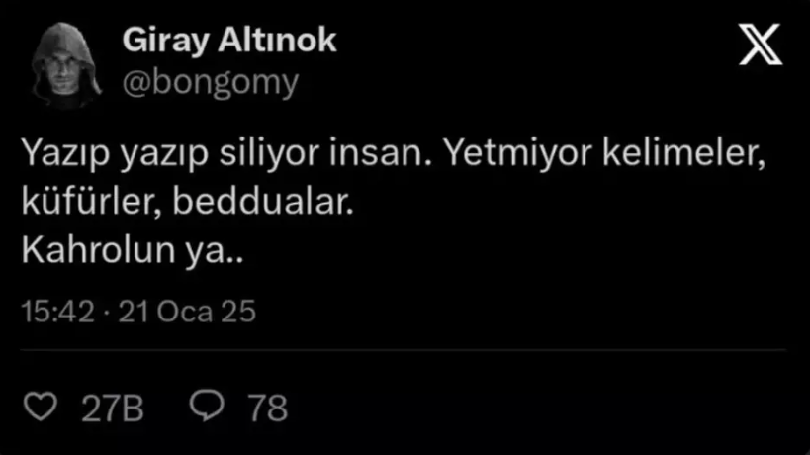View the 78 replies count
This screenshot has width=810, height=455.
tap(268, 408)
